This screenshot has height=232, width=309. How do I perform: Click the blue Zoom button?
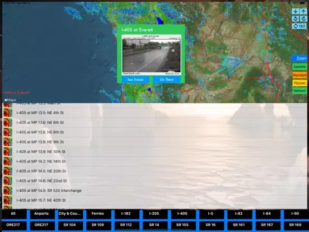[299, 58]
